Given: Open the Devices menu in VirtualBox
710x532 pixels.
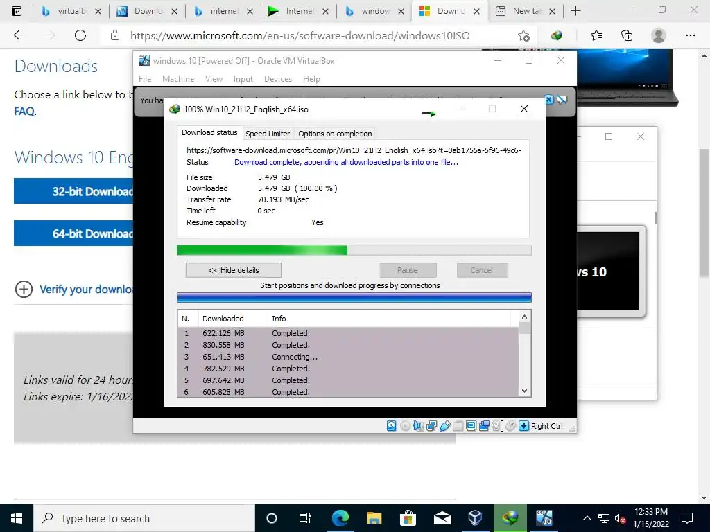Looking at the screenshot, I should (278, 79).
